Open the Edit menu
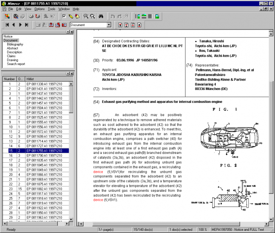 [19, 9]
